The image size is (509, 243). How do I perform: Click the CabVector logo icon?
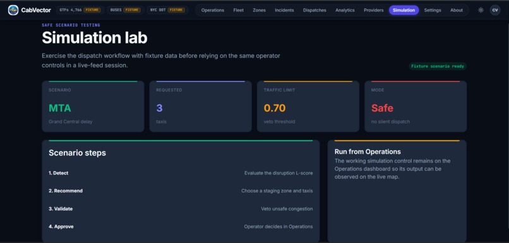[x=13, y=10]
